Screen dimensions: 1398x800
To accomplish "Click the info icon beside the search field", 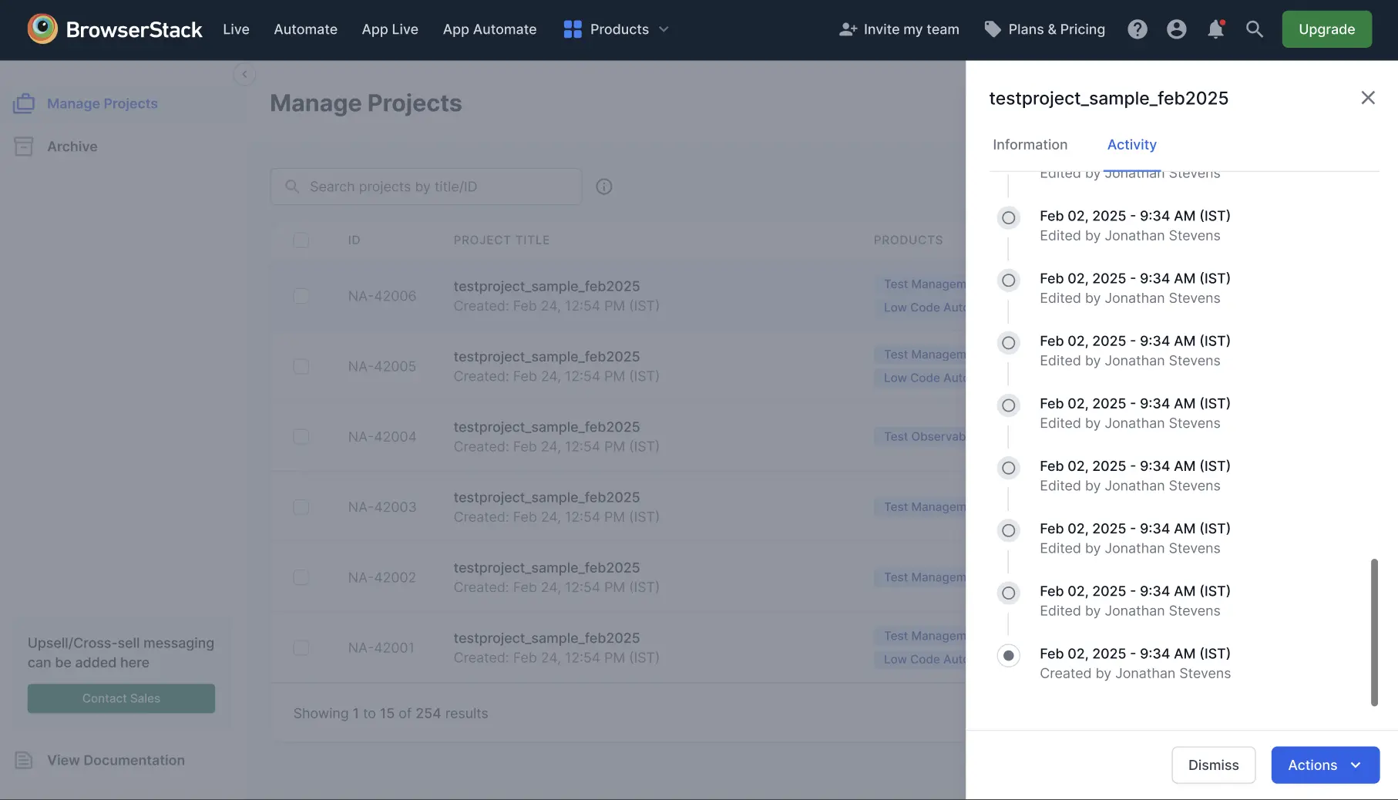I will pyautogui.click(x=604, y=187).
